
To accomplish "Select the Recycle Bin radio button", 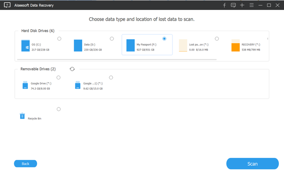I will (59, 109).
